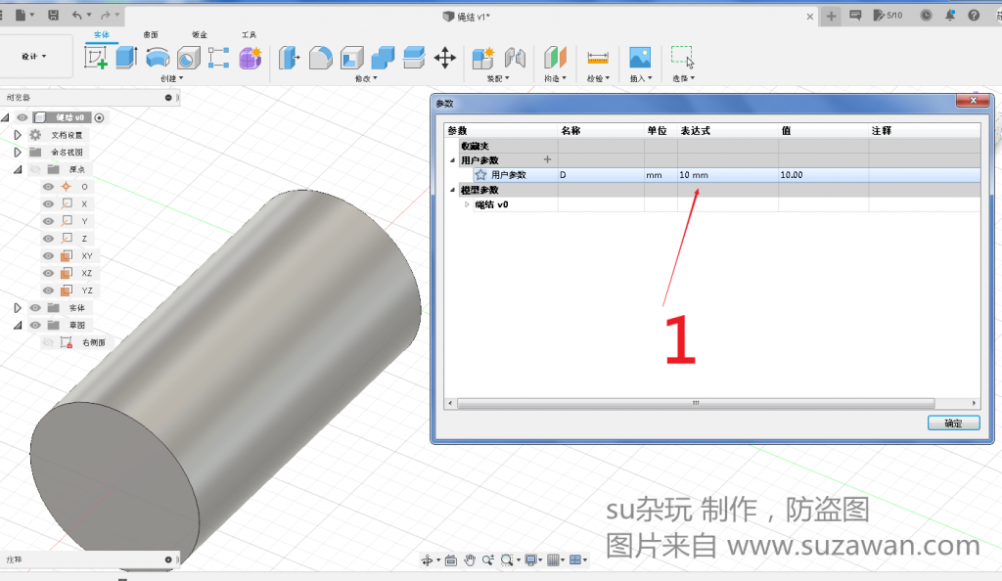This screenshot has height=581, width=1002.
Task: Open the 装配 menu
Action: coord(498,78)
